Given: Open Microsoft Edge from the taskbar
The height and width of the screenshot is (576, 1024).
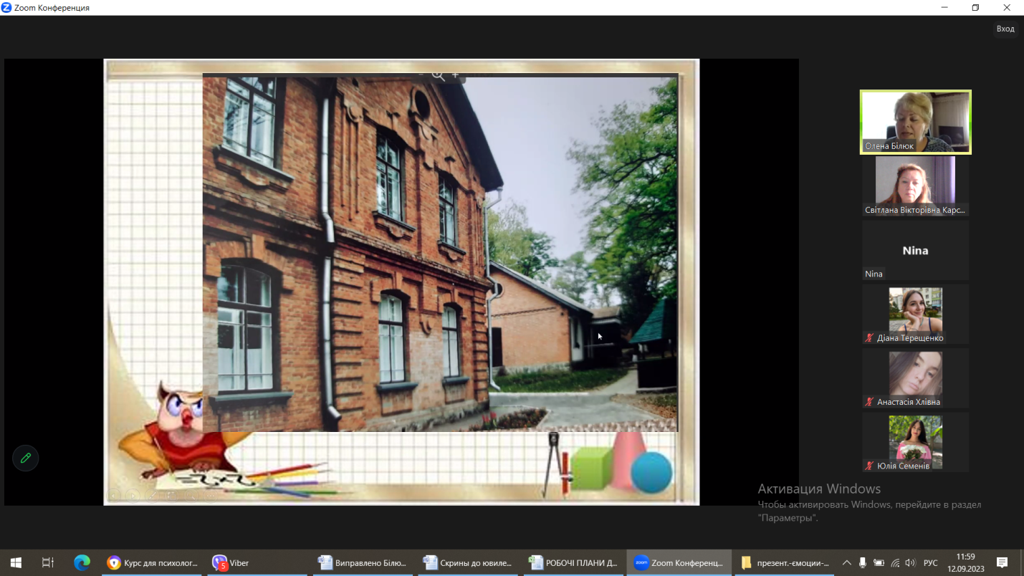Looking at the screenshot, I should tap(82, 563).
